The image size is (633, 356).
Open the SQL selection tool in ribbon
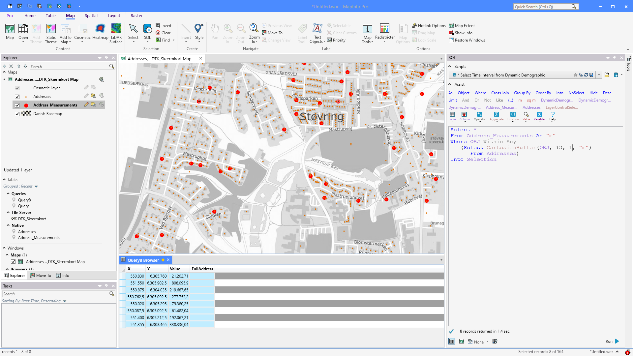pos(147,29)
